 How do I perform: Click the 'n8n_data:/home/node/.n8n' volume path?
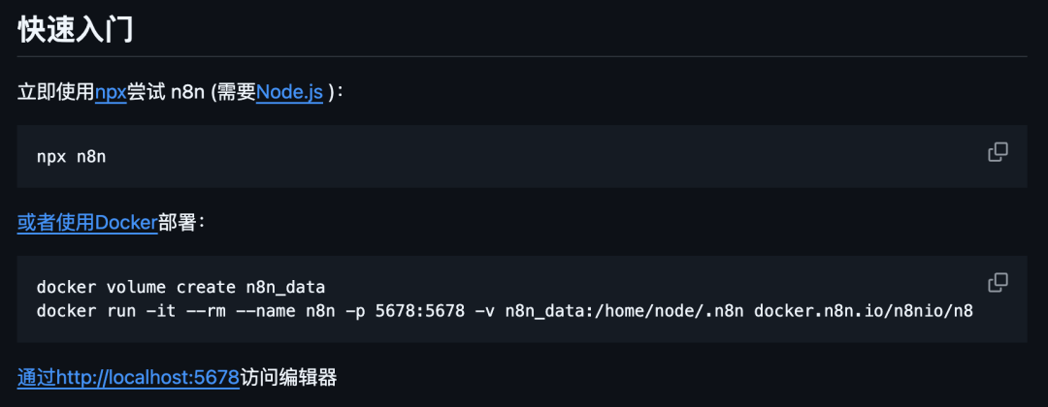(x=624, y=311)
